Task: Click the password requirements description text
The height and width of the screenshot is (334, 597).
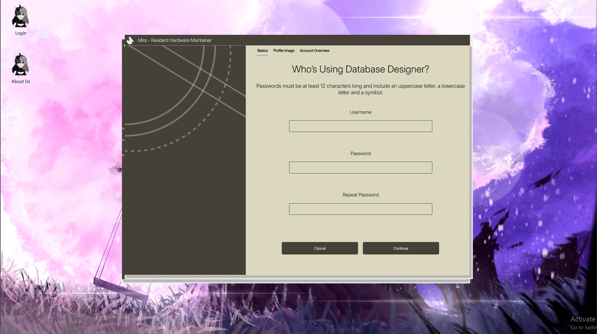Action: pyautogui.click(x=360, y=89)
